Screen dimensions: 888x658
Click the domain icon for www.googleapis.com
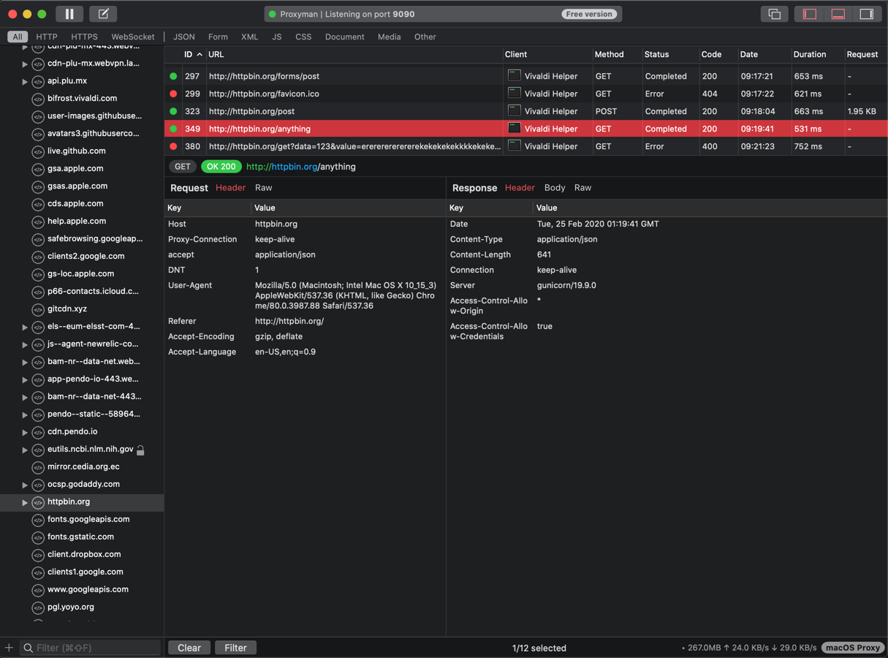pos(38,590)
